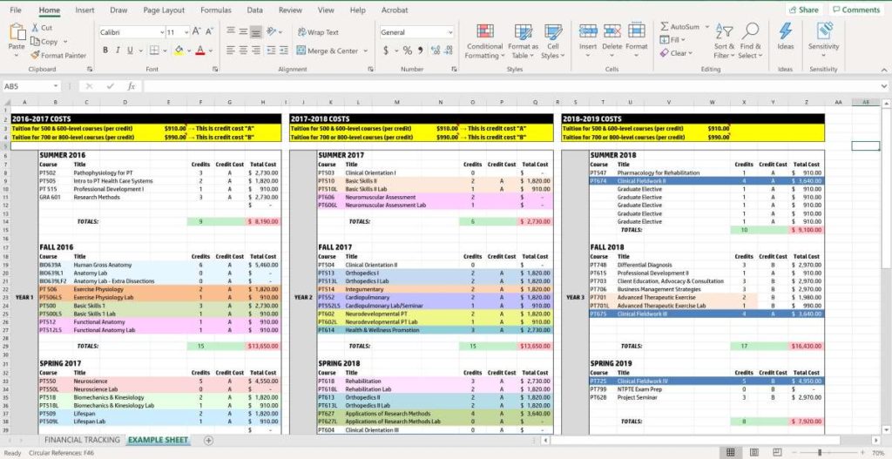Toggle Bold formatting

point(105,50)
